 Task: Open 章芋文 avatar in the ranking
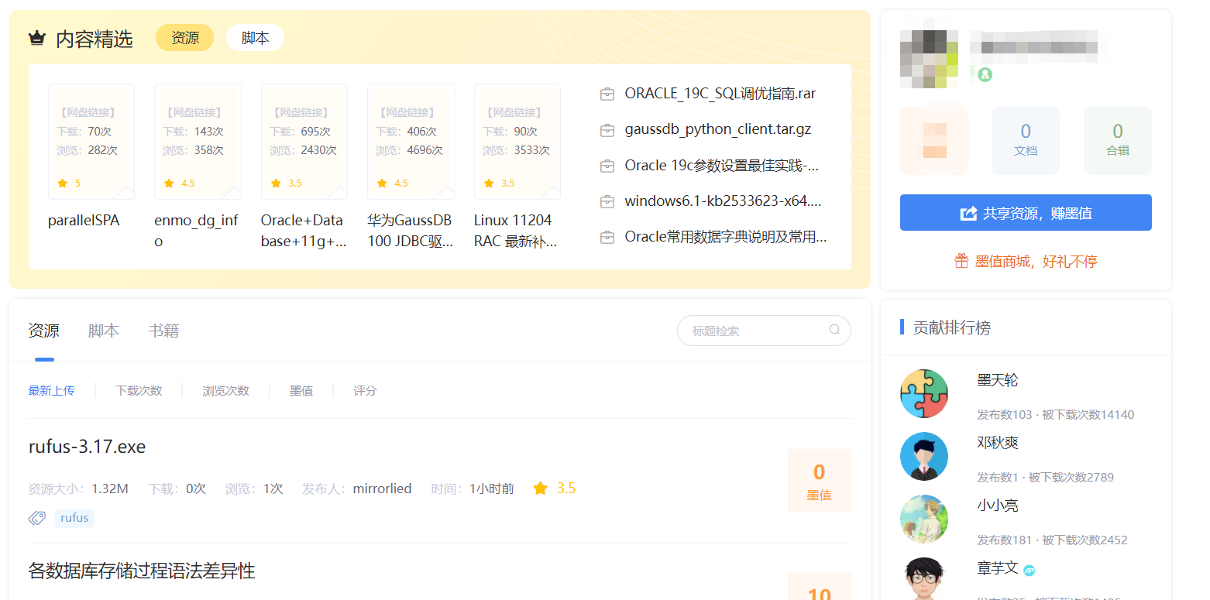tap(924, 579)
